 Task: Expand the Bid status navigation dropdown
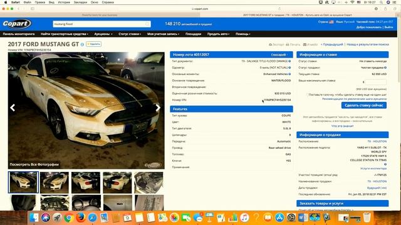pos(130,34)
